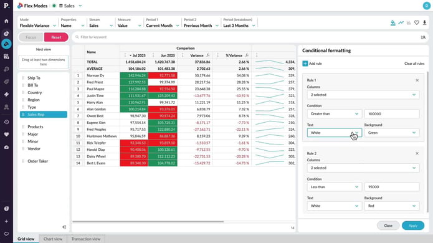
Task: Open the active analytics sidebar icon
Action: [6, 44]
